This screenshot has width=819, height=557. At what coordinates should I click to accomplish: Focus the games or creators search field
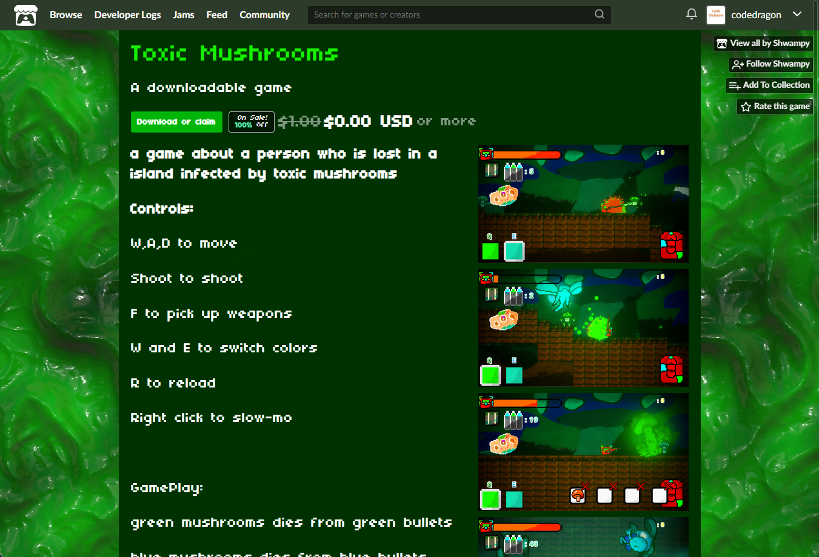click(459, 15)
